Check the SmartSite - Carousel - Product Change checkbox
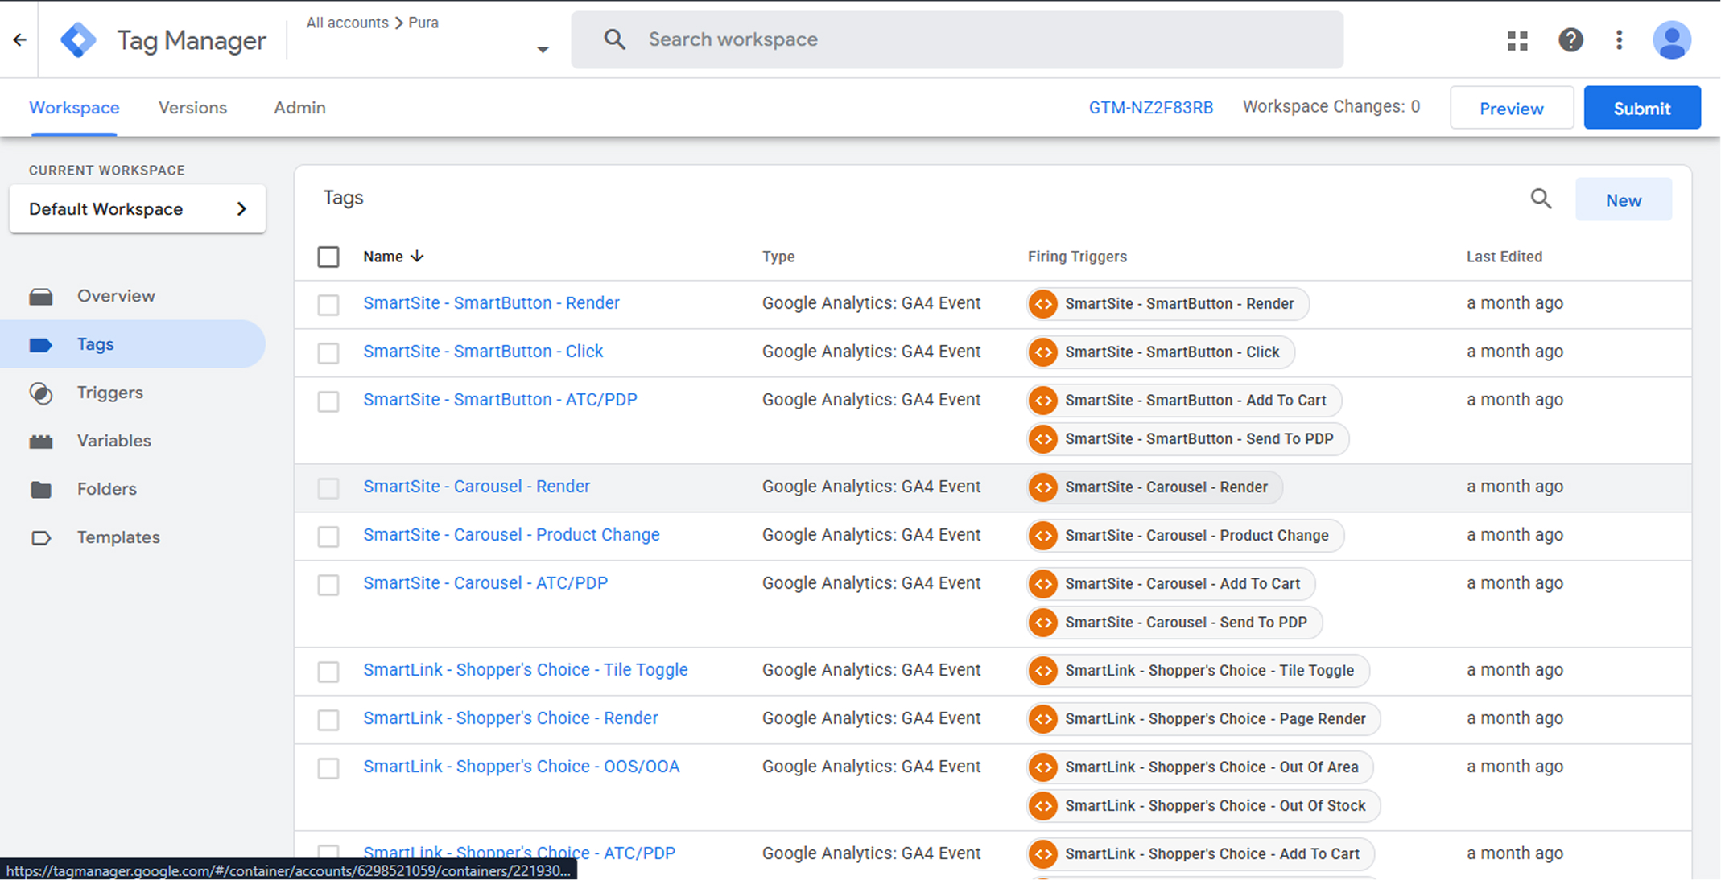1721x880 pixels. pos(328,537)
